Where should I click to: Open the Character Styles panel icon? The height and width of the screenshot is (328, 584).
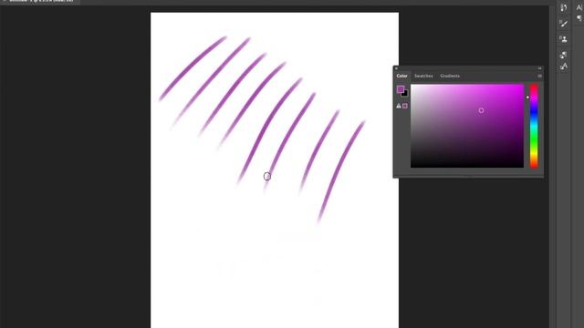564,67
